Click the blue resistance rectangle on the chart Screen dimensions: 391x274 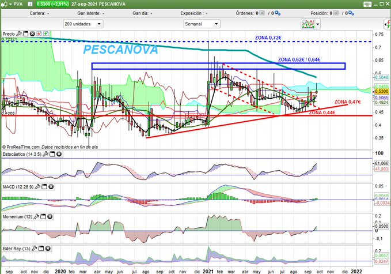tap(218, 66)
